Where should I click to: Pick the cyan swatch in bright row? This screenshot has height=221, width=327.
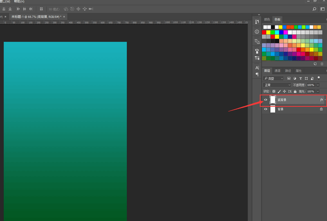point(277,32)
